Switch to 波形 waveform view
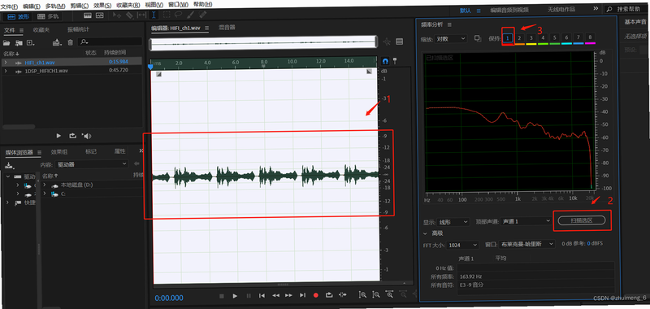This screenshot has height=309, width=650. [x=18, y=16]
